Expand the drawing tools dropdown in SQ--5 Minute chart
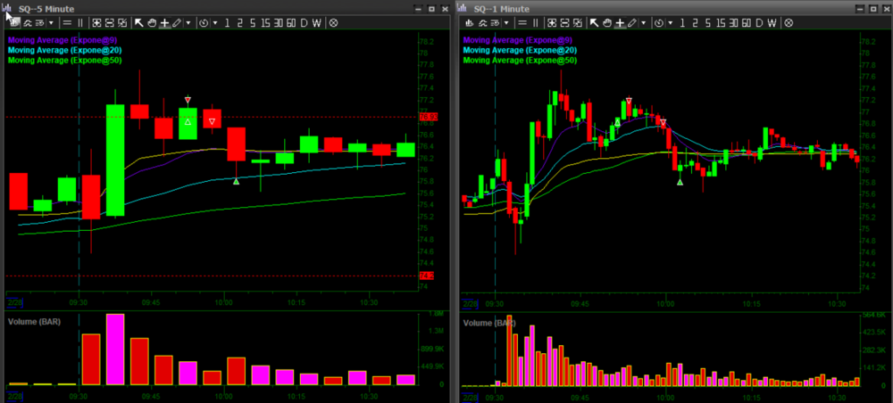Screen dimensions: 893x403 coord(188,22)
